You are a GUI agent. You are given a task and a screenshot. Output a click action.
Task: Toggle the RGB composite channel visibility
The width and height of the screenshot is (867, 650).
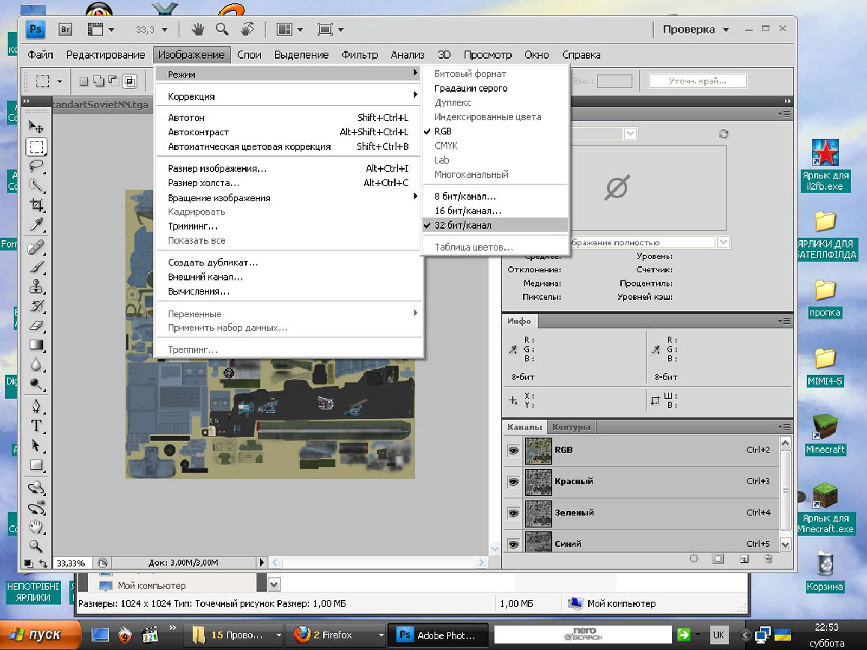513,450
